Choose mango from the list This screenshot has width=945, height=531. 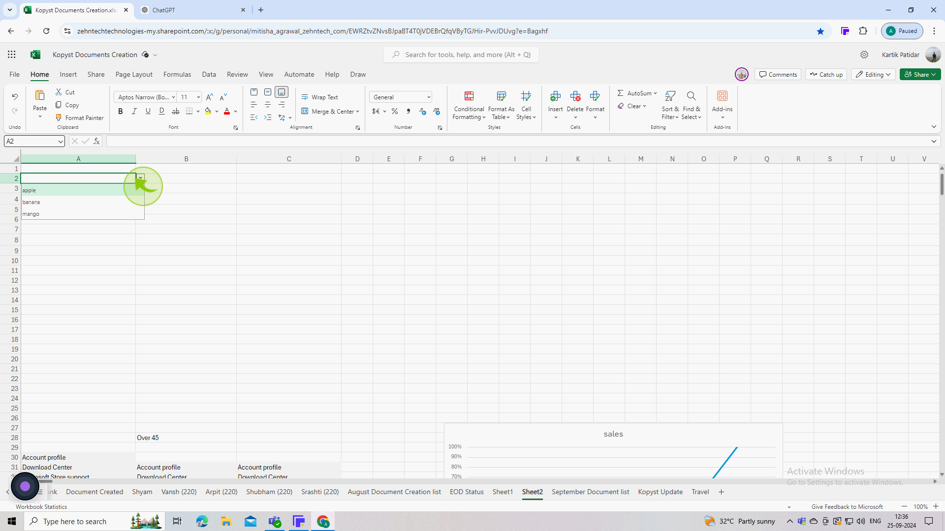tap(82, 214)
